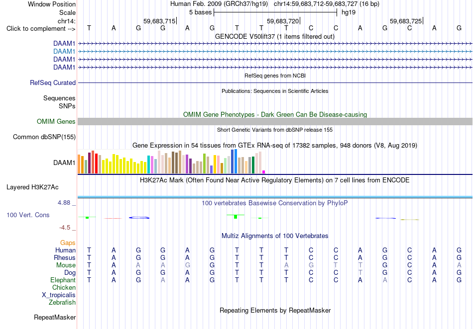Select the Zebrafish species label
Screen dimensions: 473x329
62,302
